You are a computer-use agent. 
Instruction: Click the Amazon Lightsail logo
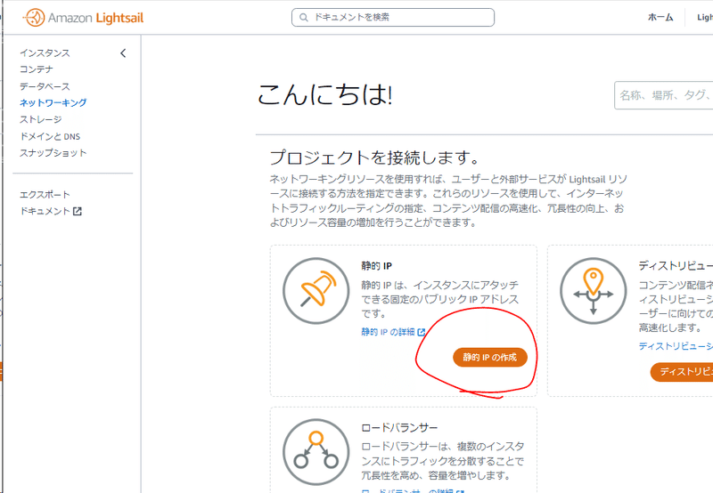coord(83,18)
